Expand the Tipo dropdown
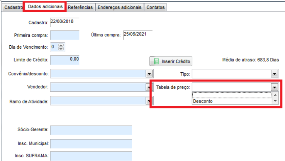This screenshot has height=161, width=285. 274,74
